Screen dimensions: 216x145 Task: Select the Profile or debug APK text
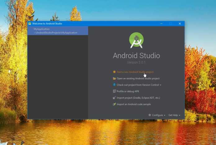(128, 91)
